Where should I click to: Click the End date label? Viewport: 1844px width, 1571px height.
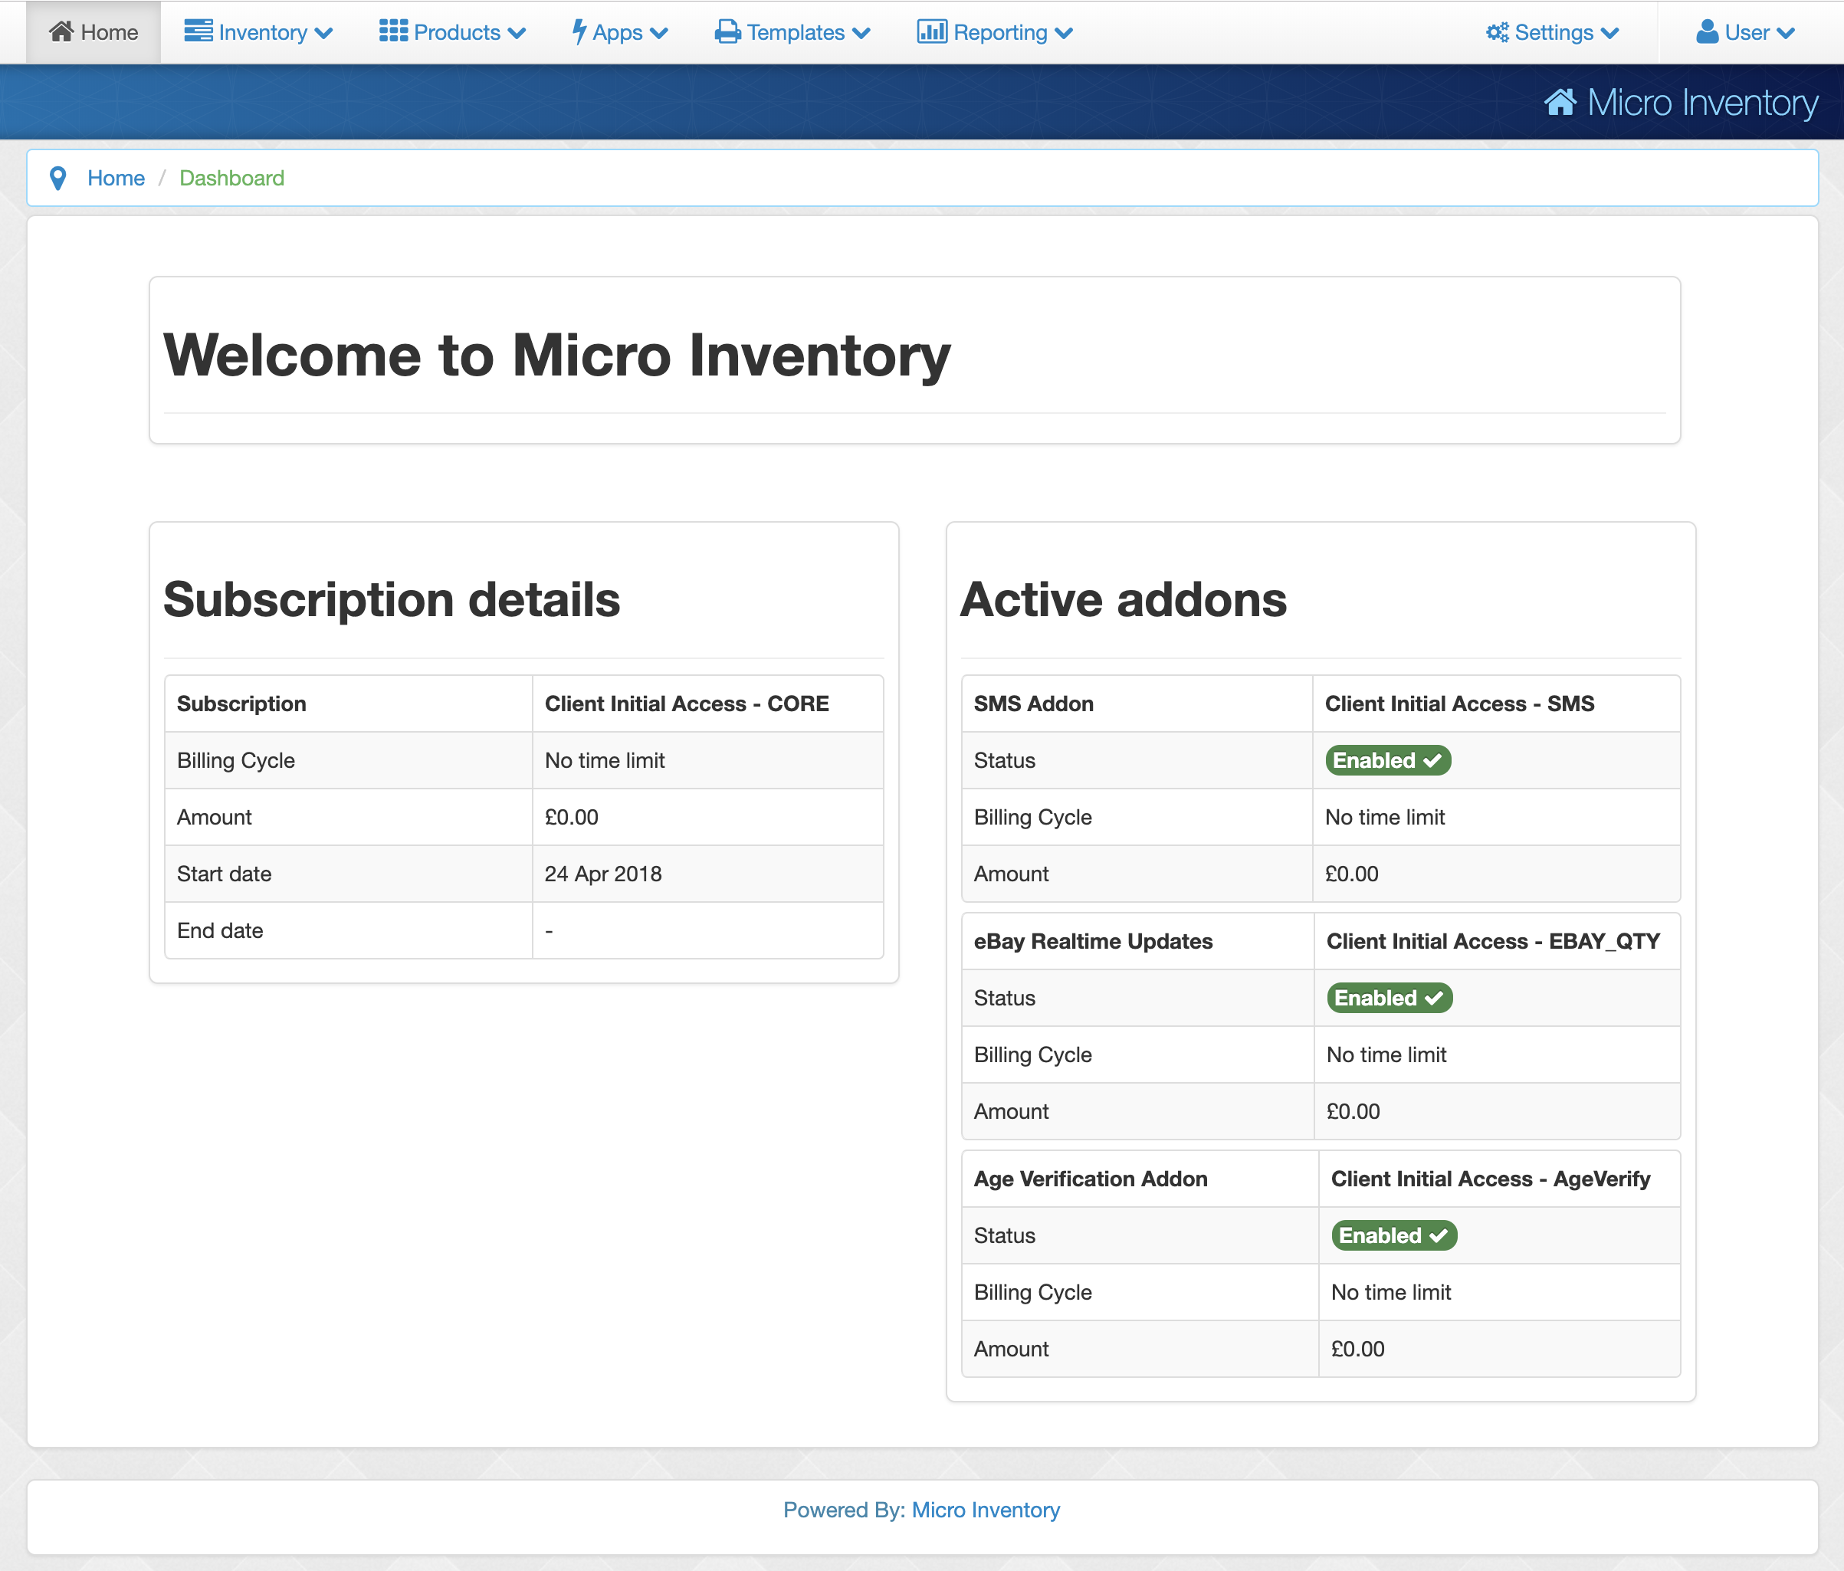[x=220, y=931]
